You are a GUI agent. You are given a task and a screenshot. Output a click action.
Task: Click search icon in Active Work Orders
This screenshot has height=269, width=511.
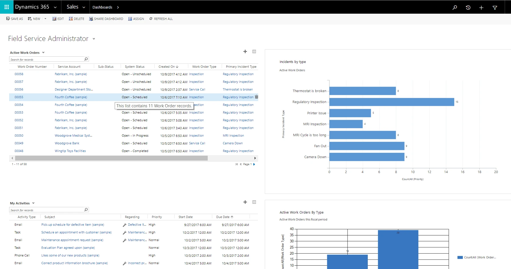tap(86, 59)
